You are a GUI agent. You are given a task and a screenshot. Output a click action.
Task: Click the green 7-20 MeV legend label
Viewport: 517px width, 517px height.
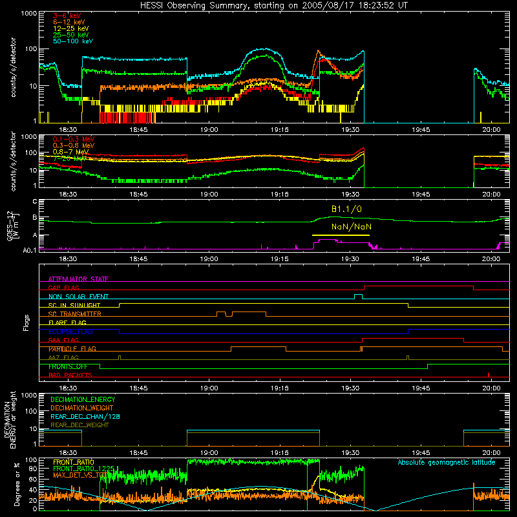coord(69,158)
